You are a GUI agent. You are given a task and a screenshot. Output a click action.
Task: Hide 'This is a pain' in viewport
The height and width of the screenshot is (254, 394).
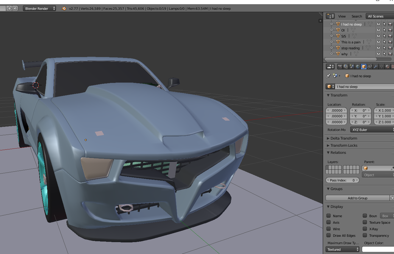coord(379,42)
